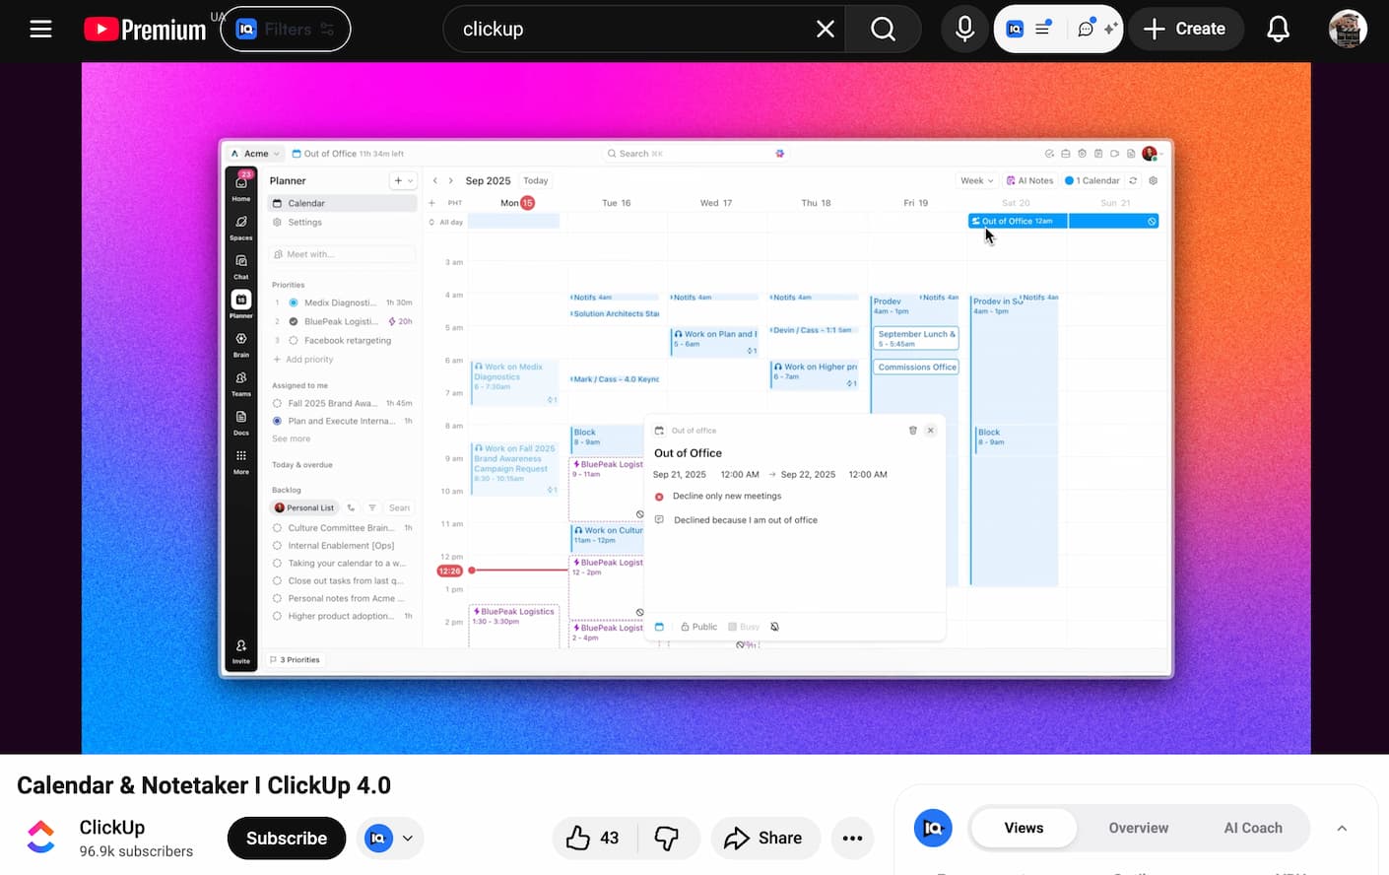Go to the YouTube Premium home logo
The height and width of the screenshot is (875, 1389).
pos(146,30)
